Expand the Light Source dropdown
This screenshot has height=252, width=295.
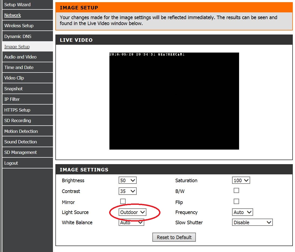click(x=132, y=212)
